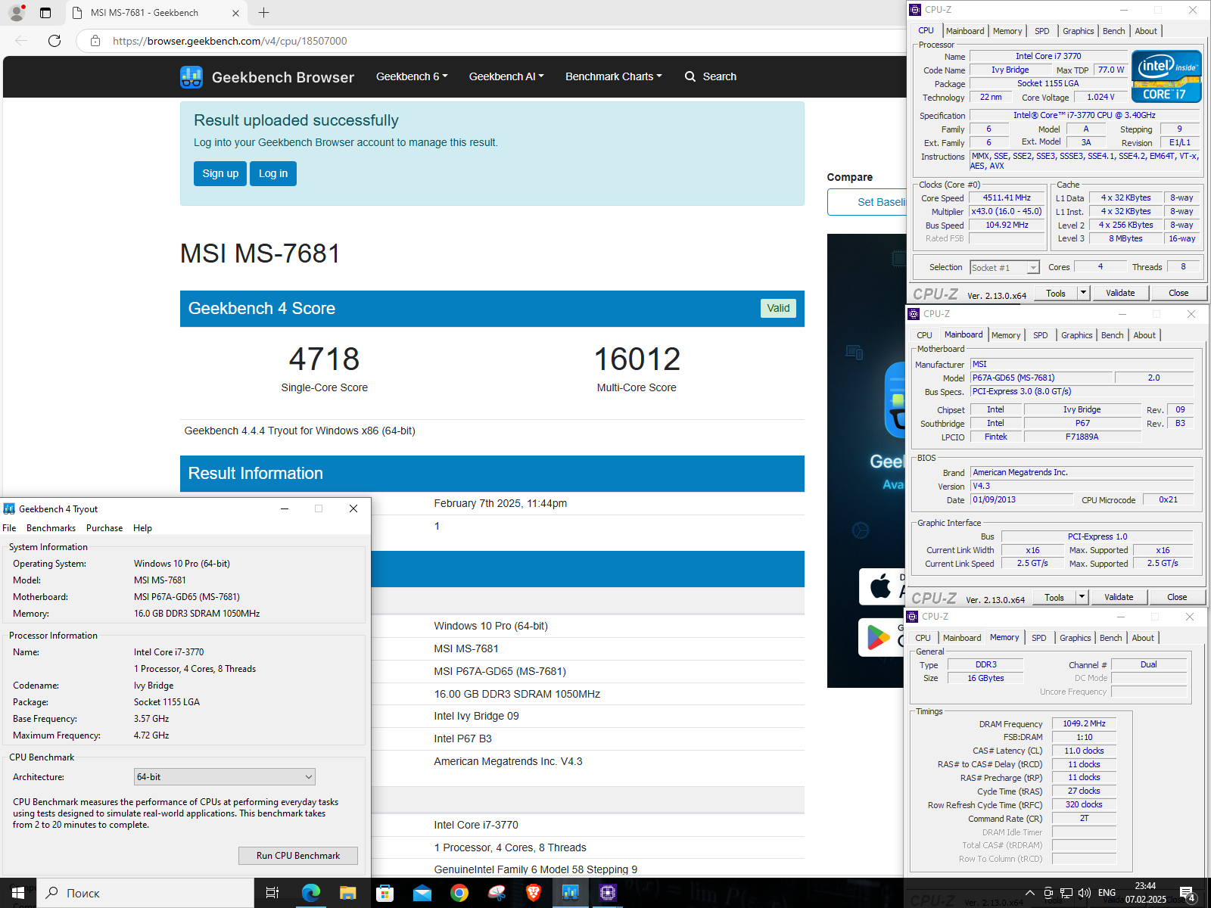This screenshot has height=908, width=1211.
Task: Open Tools dropdown arrow in top CPU-Z window
Action: 1083,293
